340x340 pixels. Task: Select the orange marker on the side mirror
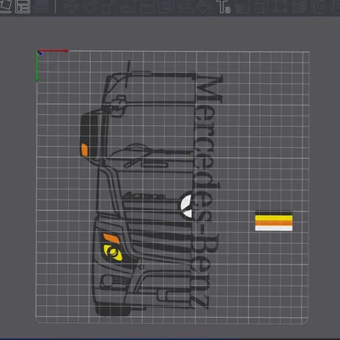[x=84, y=150]
